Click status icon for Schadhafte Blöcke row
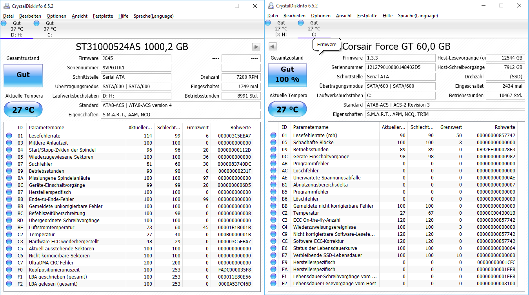This screenshot has width=529, height=295. (273, 143)
